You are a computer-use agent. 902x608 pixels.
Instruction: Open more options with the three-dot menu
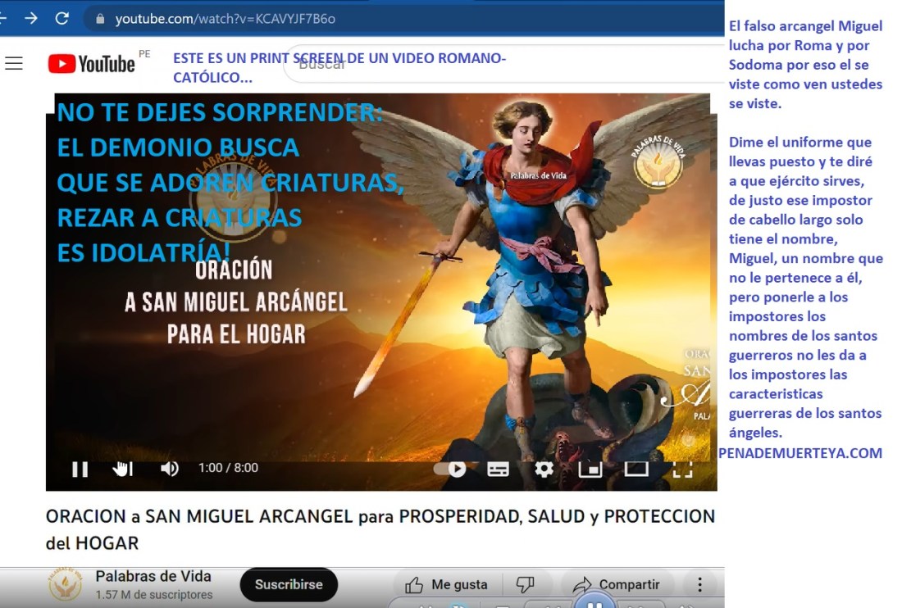pos(699,583)
